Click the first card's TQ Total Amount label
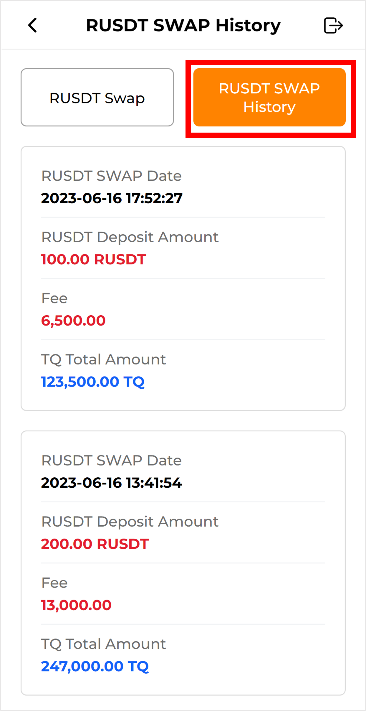The image size is (366, 711). [x=103, y=359]
